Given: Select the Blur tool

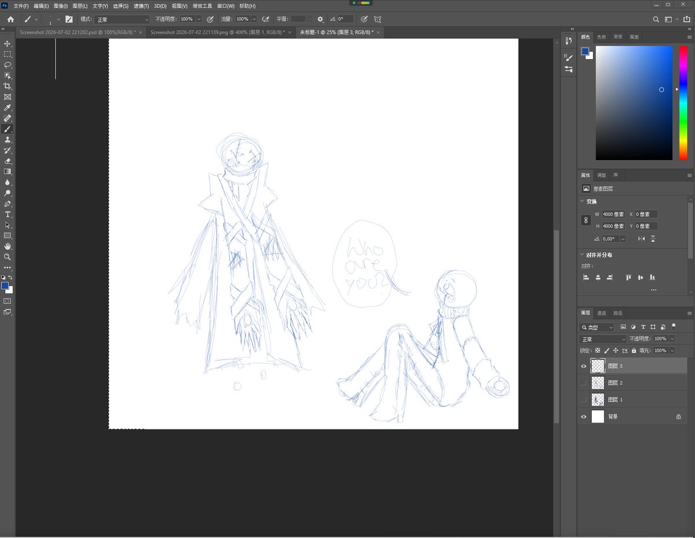Looking at the screenshot, I should [8, 182].
